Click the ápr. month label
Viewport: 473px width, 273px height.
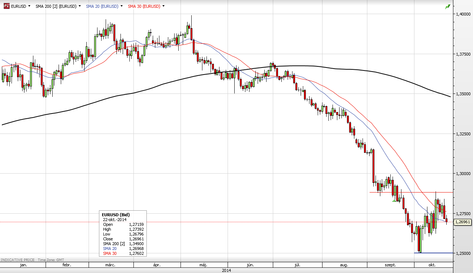pyautogui.click(x=156, y=265)
